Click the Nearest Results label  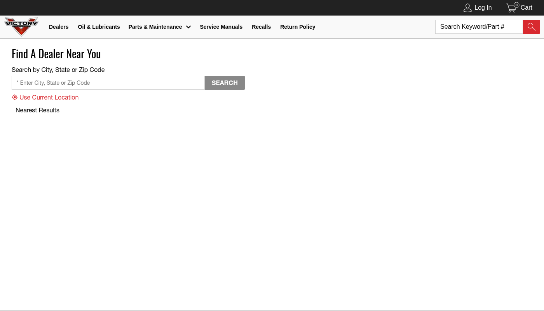pyautogui.click(x=37, y=110)
